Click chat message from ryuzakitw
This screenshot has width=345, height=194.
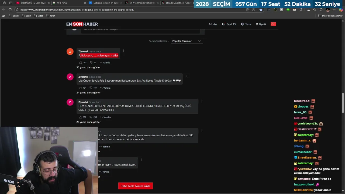pos(317,171)
